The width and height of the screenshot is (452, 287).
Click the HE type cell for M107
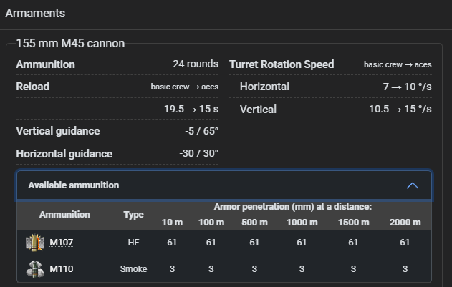click(x=133, y=243)
